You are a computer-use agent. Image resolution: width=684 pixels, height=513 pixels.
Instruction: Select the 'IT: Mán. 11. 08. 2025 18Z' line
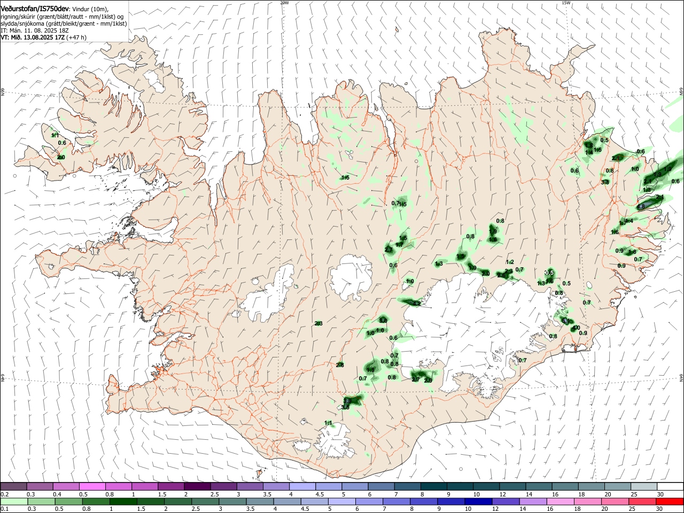pyautogui.click(x=35, y=30)
